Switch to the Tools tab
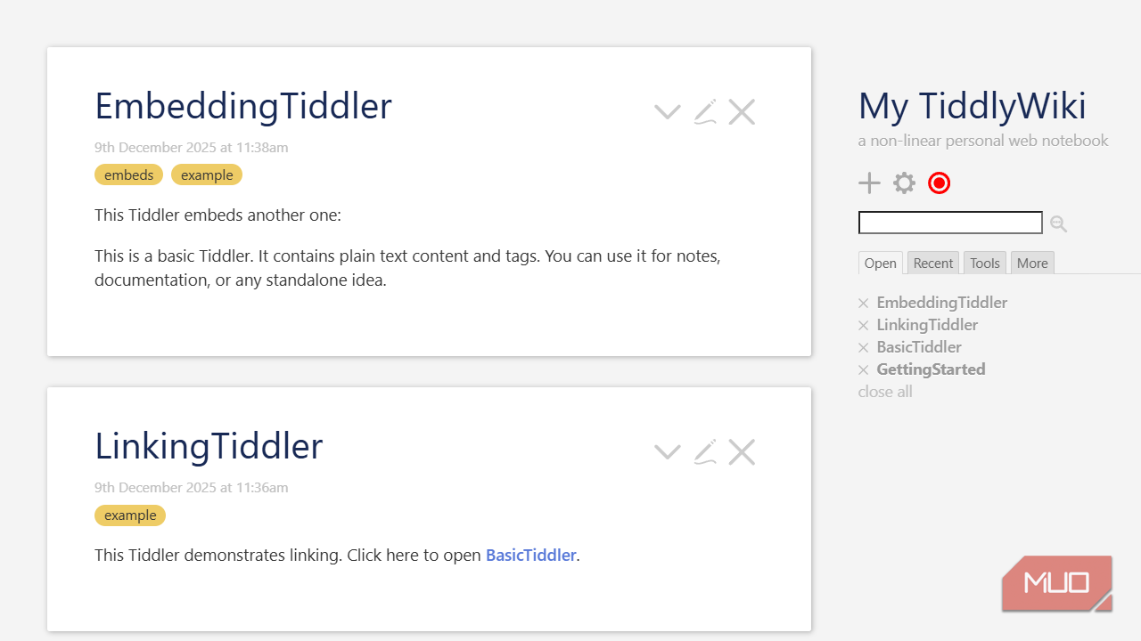This screenshot has width=1141, height=641. 985,263
